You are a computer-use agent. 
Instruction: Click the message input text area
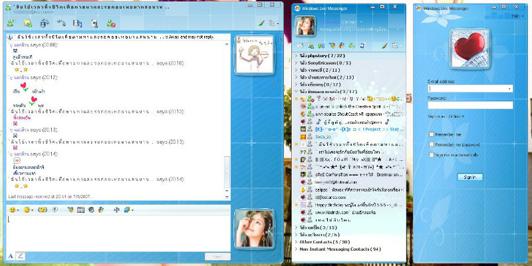coord(118,233)
